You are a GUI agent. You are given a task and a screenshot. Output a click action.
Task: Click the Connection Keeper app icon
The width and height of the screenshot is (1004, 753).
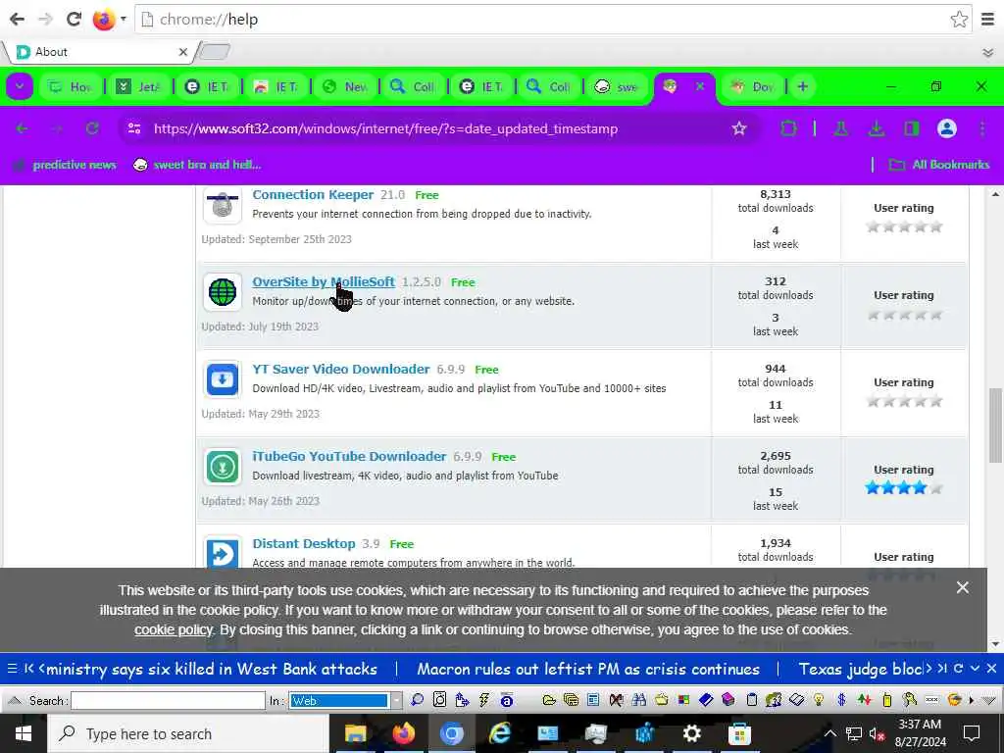click(223, 205)
